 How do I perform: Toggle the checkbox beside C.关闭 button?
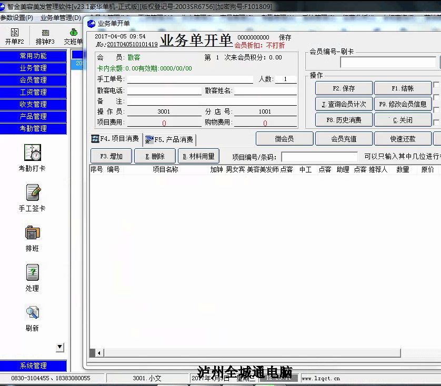436,123
